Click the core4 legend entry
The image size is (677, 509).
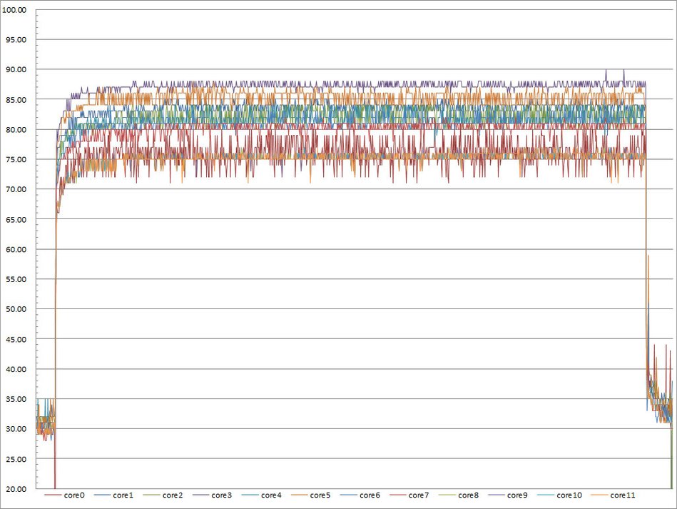262,495
